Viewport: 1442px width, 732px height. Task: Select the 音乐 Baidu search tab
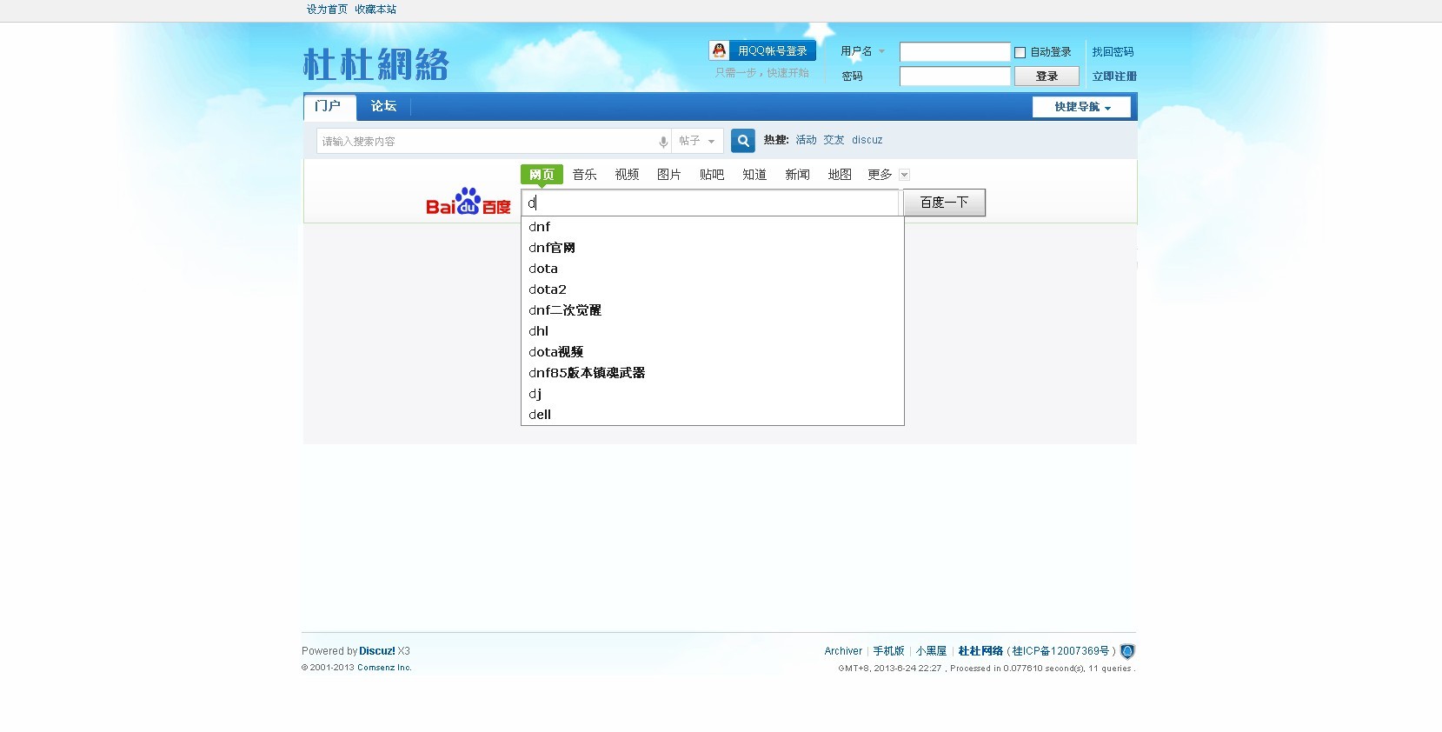tap(584, 175)
